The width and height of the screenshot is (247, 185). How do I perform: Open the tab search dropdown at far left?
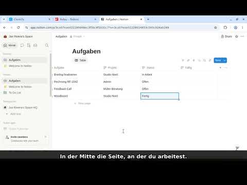pos(4,20)
